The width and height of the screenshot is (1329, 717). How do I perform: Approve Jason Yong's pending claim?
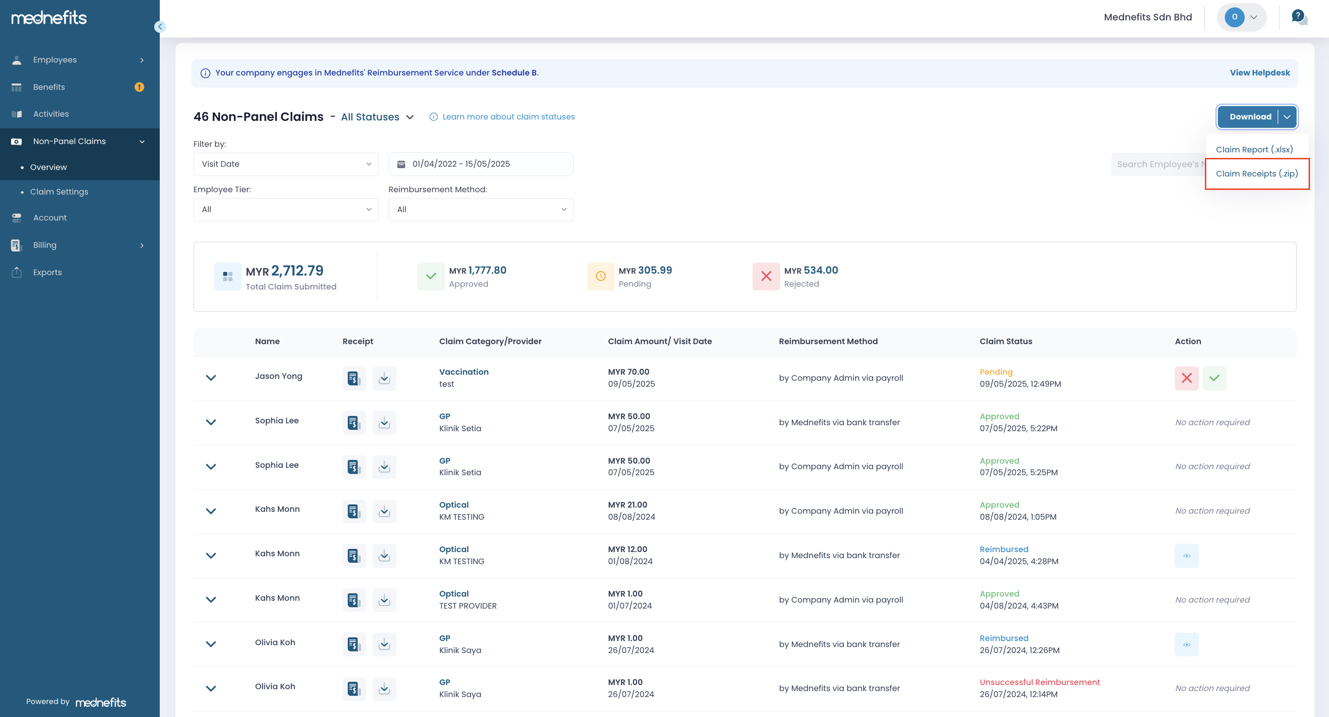point(1214,378)
